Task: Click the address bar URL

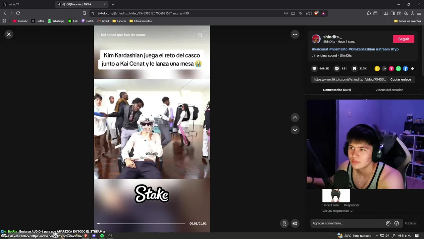Action: [143, 13]
